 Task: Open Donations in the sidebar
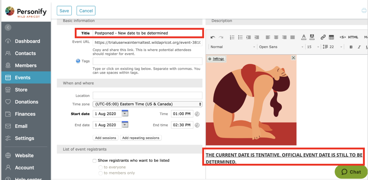click(26, 102)
